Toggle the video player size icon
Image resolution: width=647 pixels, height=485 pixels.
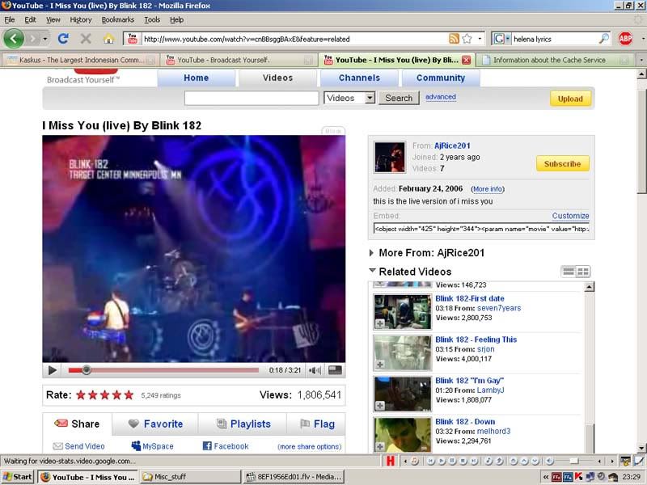[335, 370]
